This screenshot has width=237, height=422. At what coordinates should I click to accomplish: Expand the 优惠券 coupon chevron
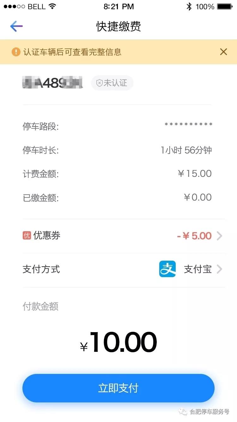220,236
